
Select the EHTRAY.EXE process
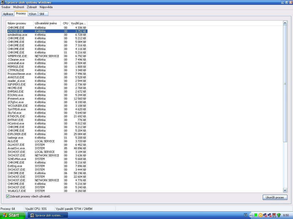pyautogui.click(x=47, y=120)
